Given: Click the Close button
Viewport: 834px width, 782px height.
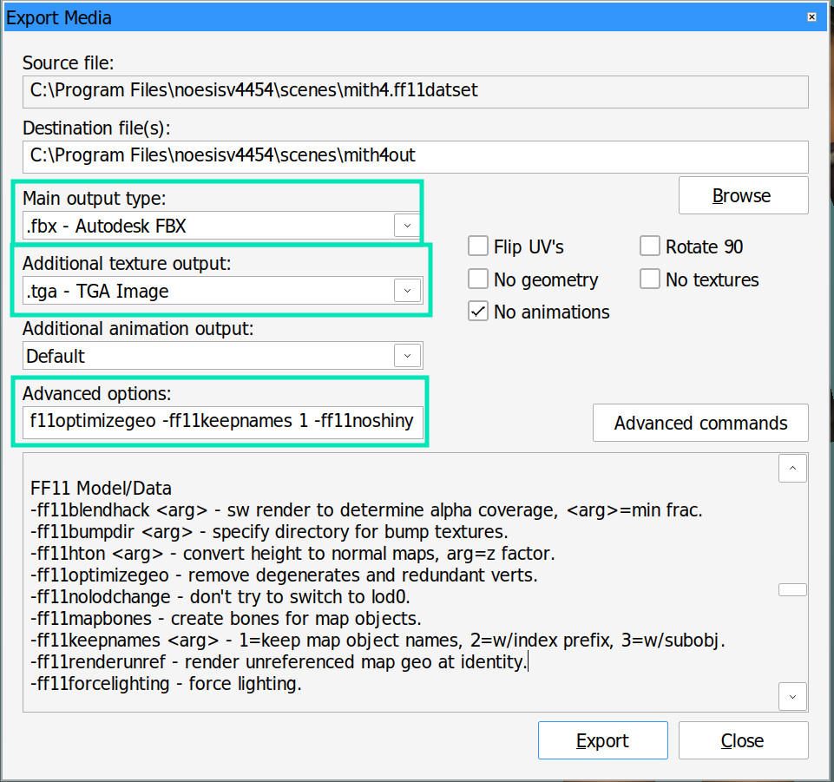Looking at the screenshot, I should (x=743, y=740).
